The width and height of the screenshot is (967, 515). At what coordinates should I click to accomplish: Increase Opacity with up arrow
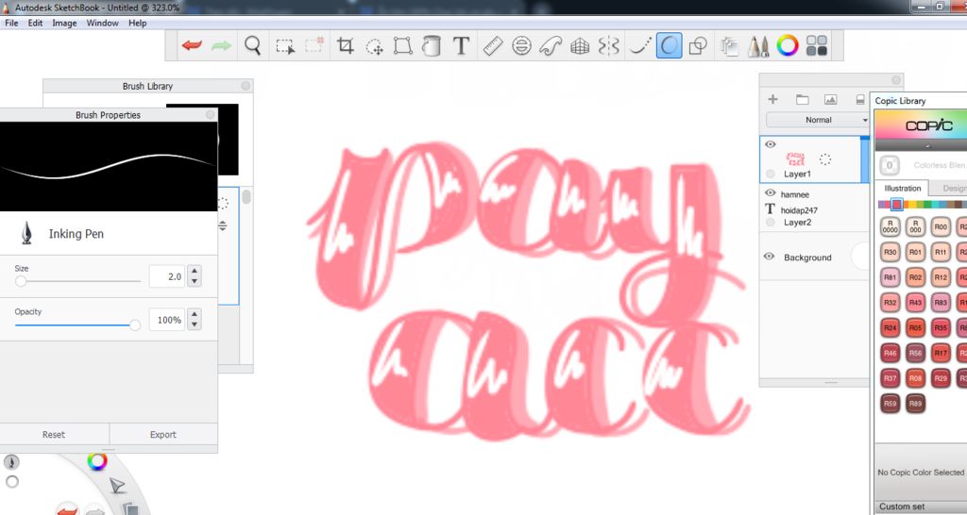[x=195, y=314]
